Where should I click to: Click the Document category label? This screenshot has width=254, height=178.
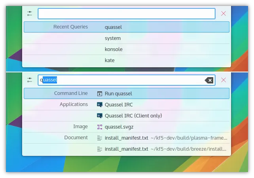pos(76,138)
